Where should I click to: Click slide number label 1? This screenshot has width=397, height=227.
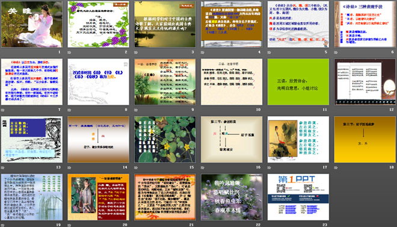[x=60, y=52]
